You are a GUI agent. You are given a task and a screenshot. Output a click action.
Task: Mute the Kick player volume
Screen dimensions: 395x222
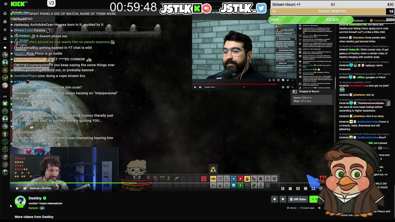coord(25,188)
